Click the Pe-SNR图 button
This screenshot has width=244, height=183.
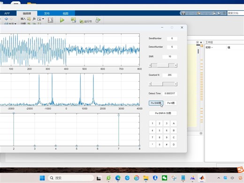coord(156,103)
